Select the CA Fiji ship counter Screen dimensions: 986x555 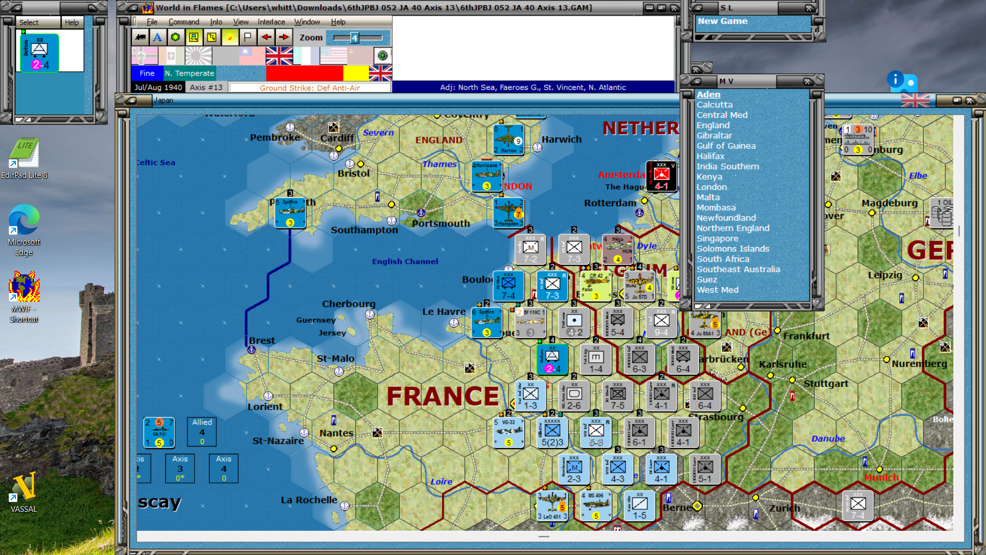coord(159,433)
